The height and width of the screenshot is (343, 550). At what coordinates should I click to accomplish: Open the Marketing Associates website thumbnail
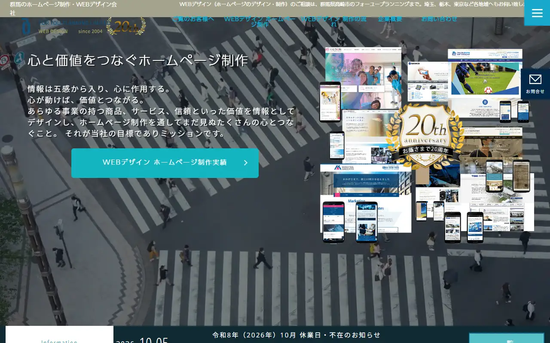365,198
